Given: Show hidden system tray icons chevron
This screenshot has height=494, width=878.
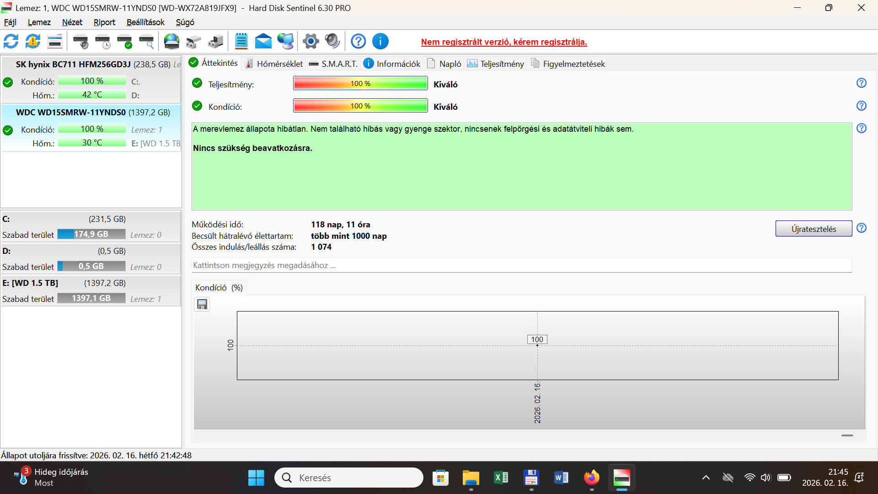Looking at the screenshot, I should [706, 478].
